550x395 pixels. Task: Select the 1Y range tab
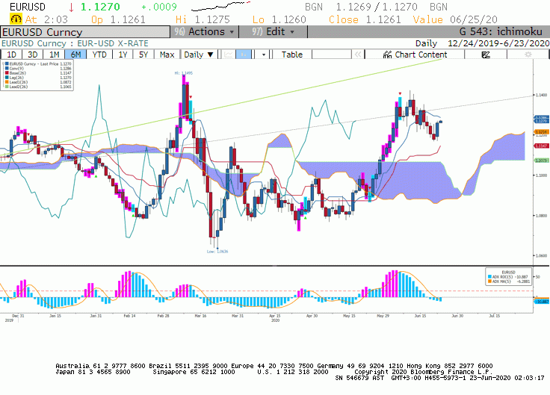pyautogui.click(x=123, y=55)
